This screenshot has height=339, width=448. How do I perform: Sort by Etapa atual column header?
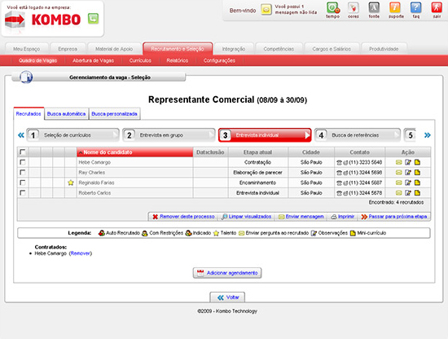click(x=257, y=152)
